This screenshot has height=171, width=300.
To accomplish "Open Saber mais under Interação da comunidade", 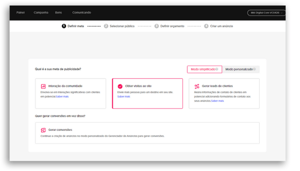I will [x=62, y=96].
